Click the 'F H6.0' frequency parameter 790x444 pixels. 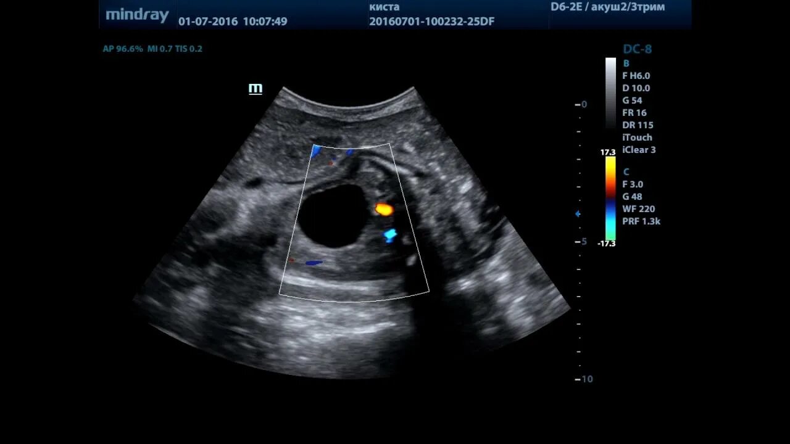coord(636,76)
